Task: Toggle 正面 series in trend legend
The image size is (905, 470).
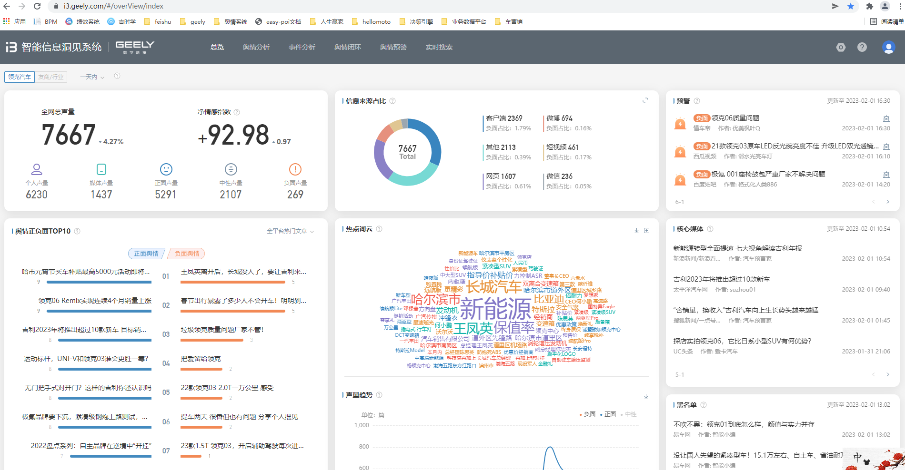Action: click(608, 414)
